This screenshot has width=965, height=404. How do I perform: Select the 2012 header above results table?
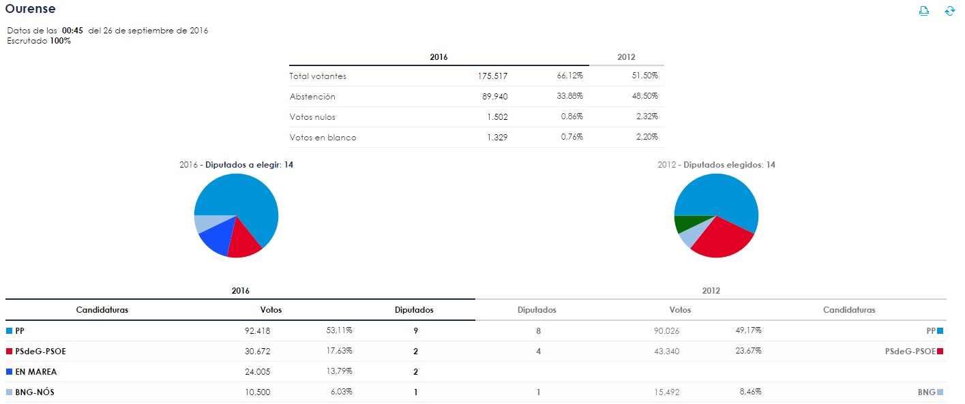[x=711, y=291]
